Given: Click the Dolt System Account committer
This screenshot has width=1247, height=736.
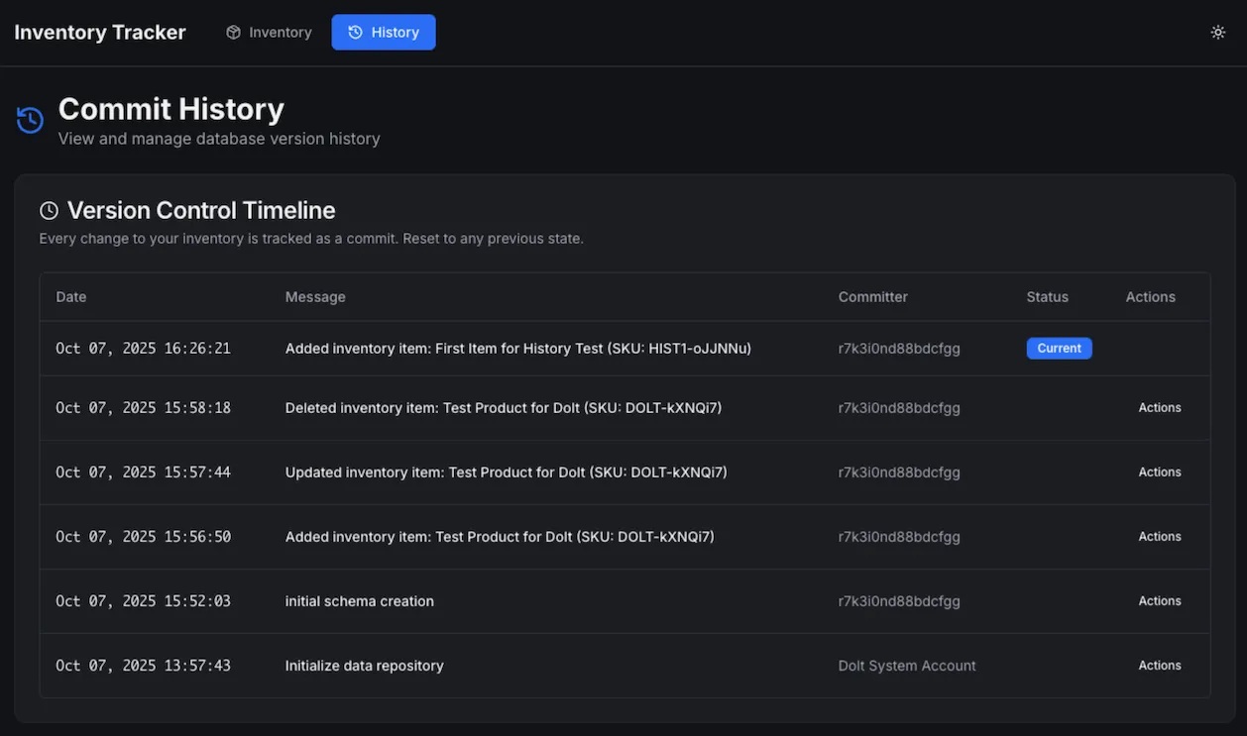Looking at the screenshot, I should coord(907,666).
